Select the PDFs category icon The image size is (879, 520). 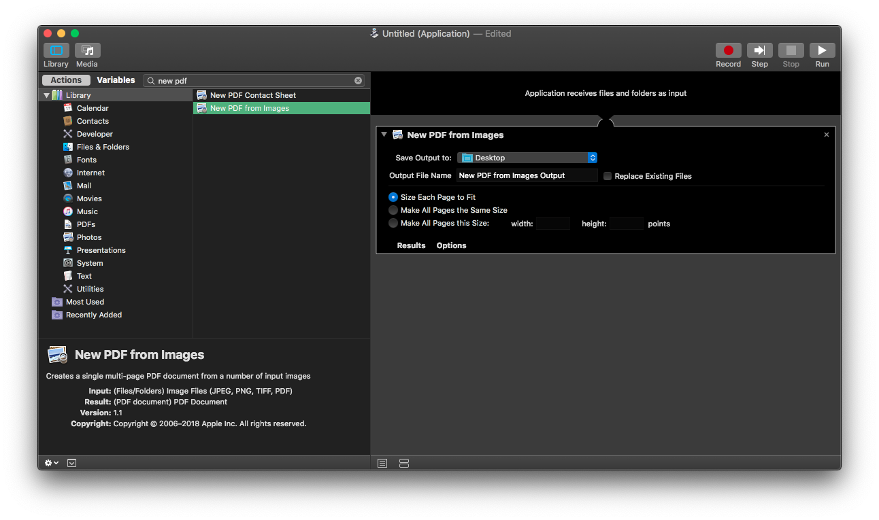click(68, 224)
